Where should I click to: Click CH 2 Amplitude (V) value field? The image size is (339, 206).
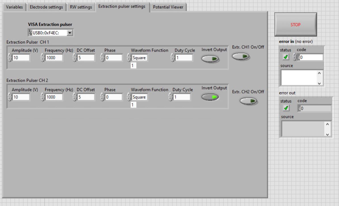(x=21, y=97)
